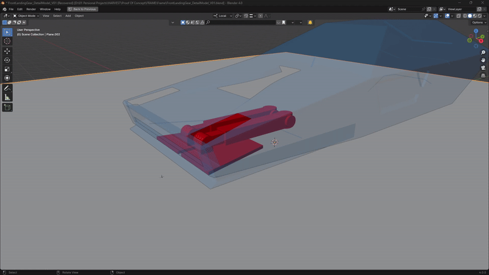This screenshot has width=489, height=275.
Task: Open the Help menu
Action: point(57,9)
